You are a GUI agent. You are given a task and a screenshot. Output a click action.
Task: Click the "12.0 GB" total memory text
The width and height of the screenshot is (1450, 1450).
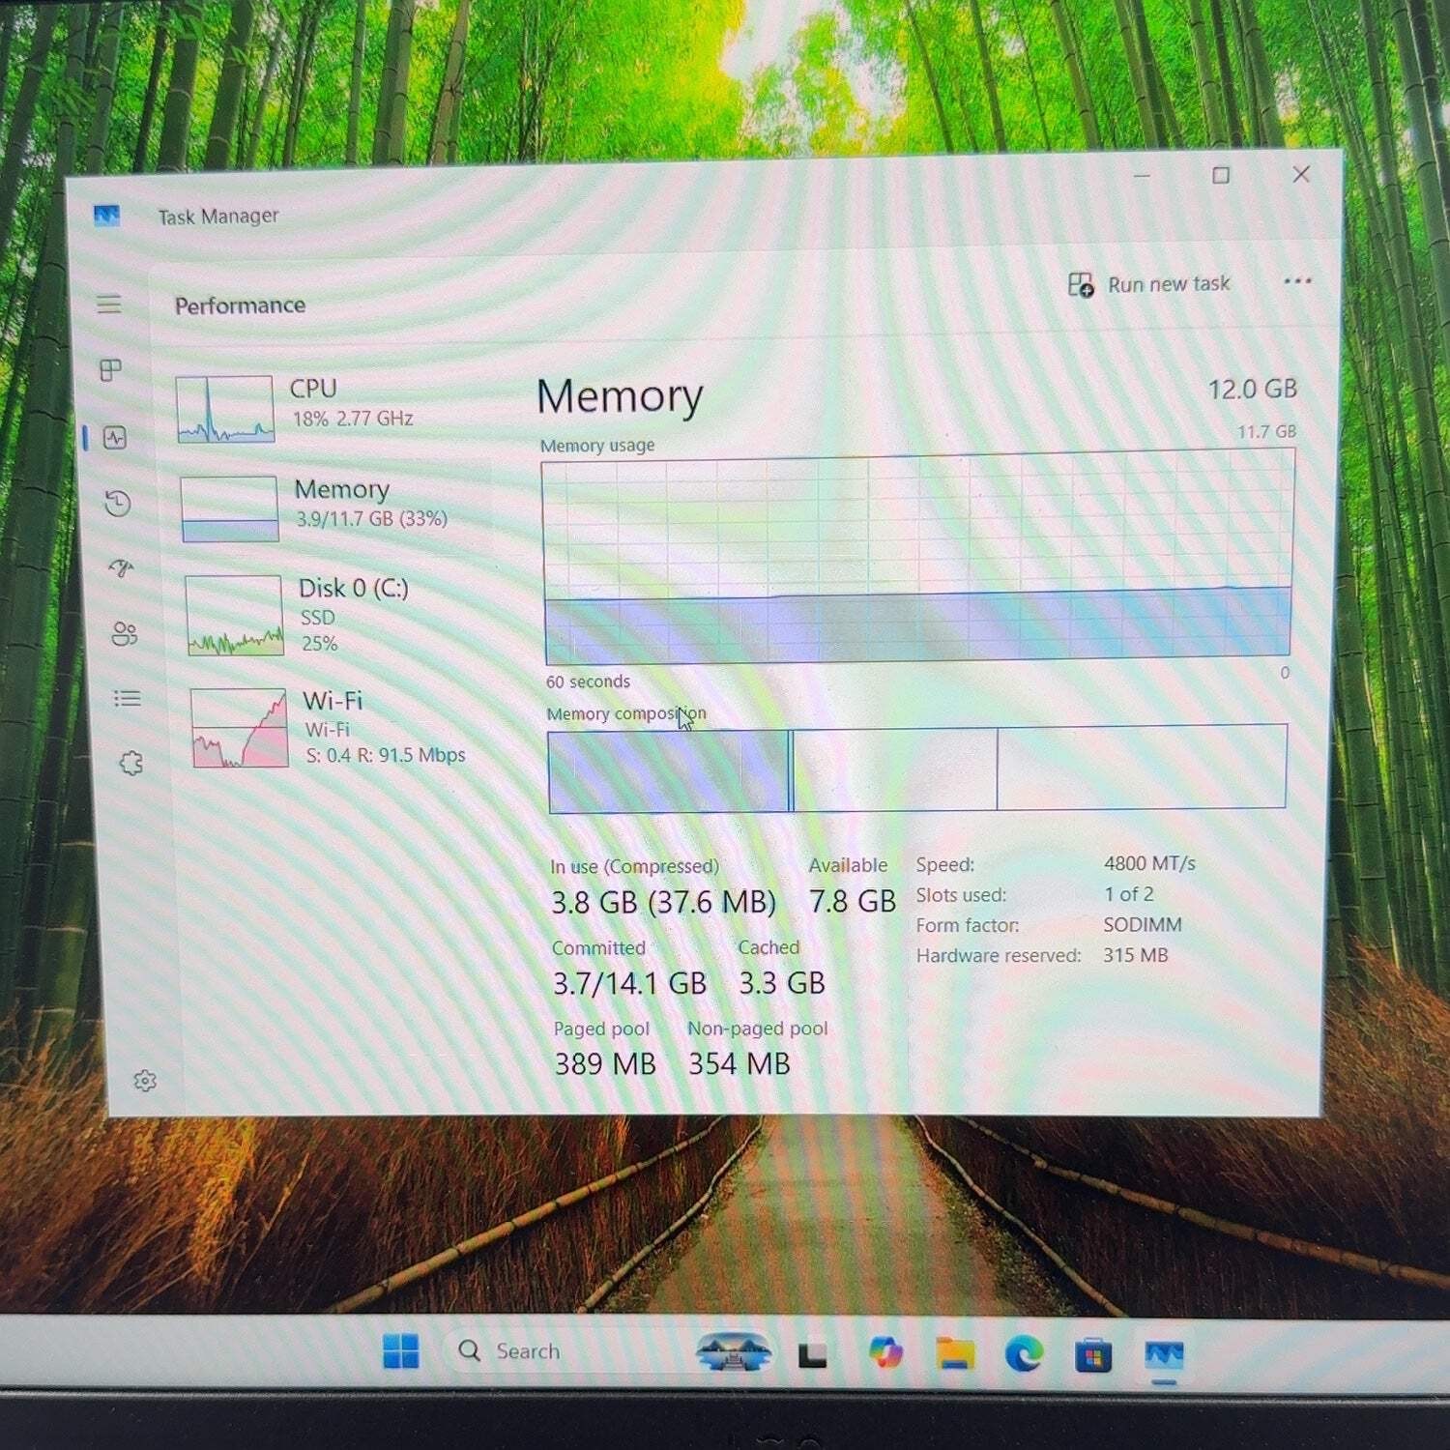tap(1252, 390)
